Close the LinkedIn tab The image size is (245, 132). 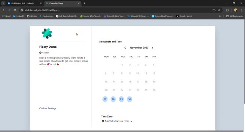tap(41, 3)
